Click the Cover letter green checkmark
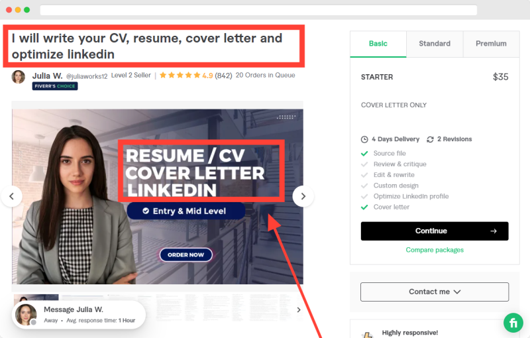Viewport: 530px width, 338px height. (364, 207)
